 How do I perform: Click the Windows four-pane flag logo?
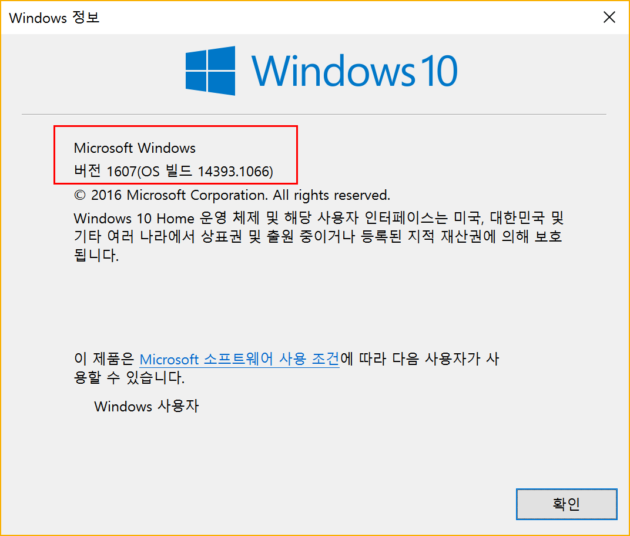(210, 71)
